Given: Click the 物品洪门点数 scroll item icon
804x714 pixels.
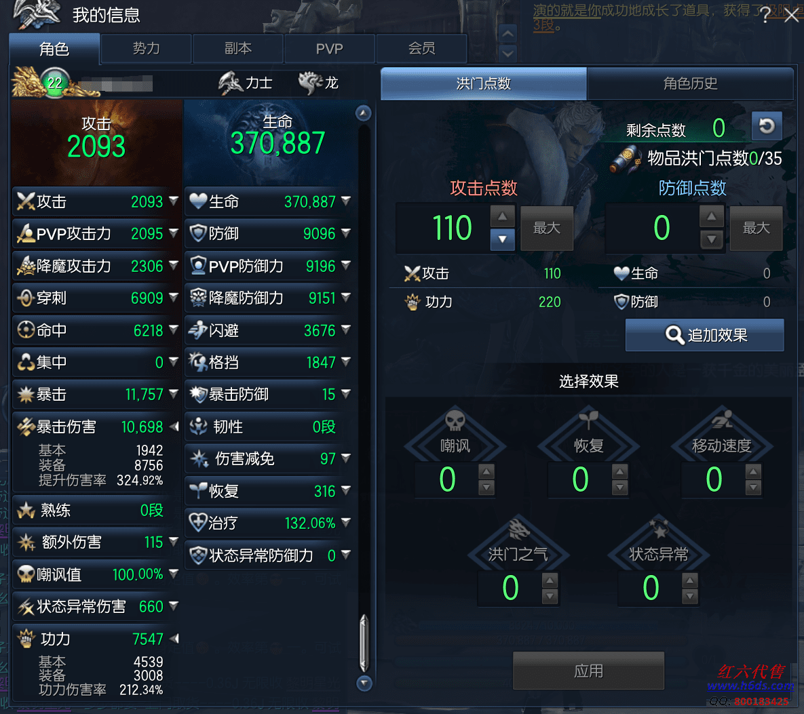Looking at the screenshot, I should point(627,159).
